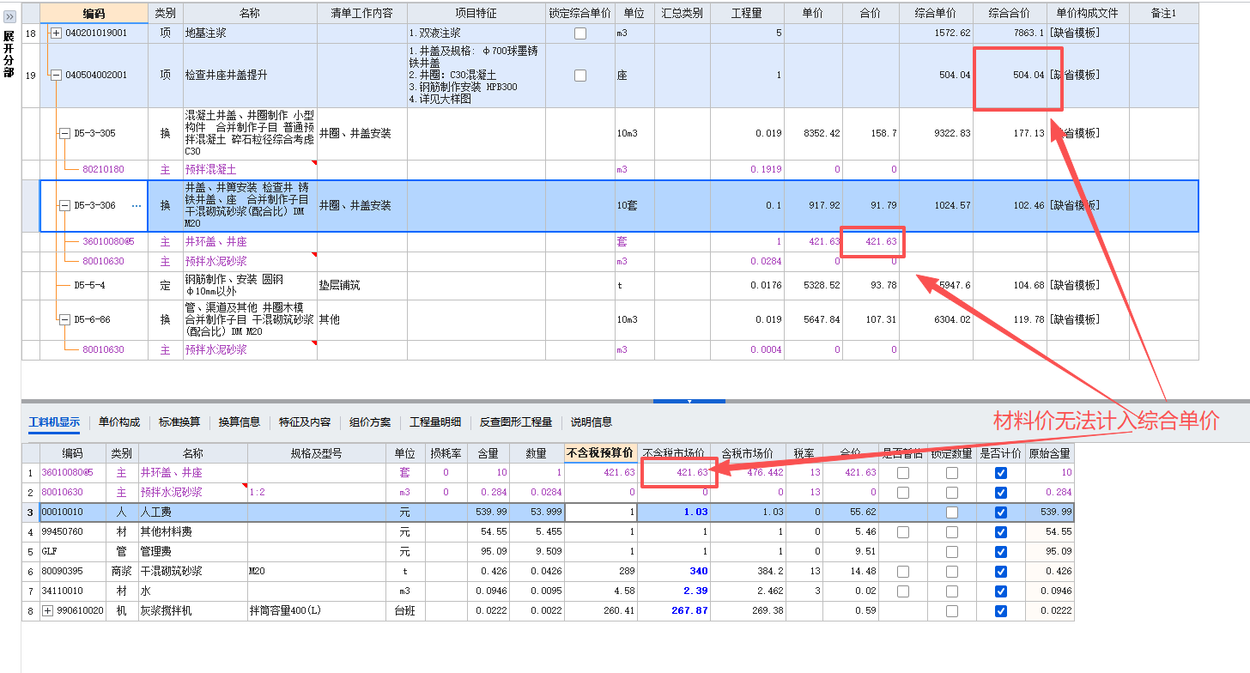Select the 00010010 code in bottom table
Image resolution: width=1250 pixels, height=673 pixels.
coord(73,512)
